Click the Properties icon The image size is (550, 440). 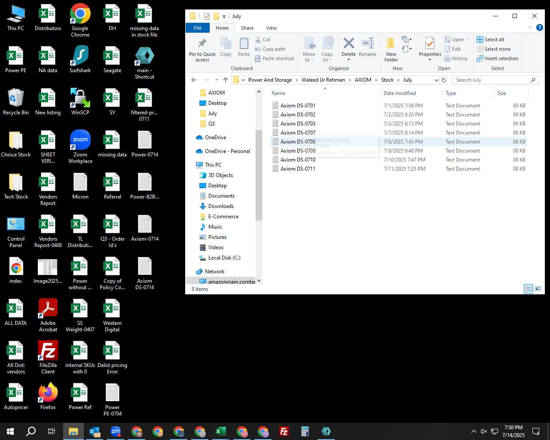click(430, 44)
